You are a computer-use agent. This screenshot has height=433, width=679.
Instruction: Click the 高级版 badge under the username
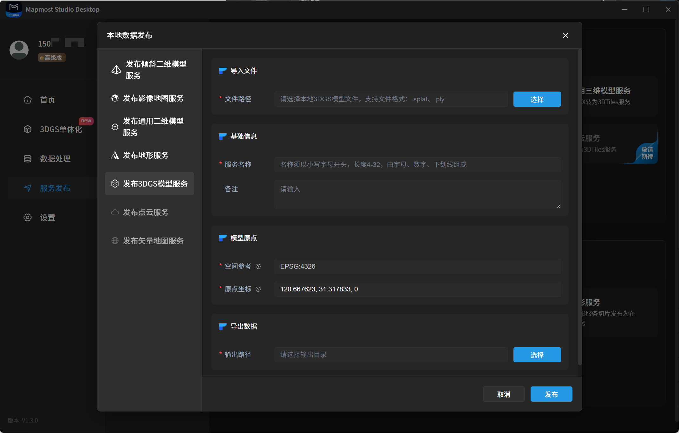52,58
